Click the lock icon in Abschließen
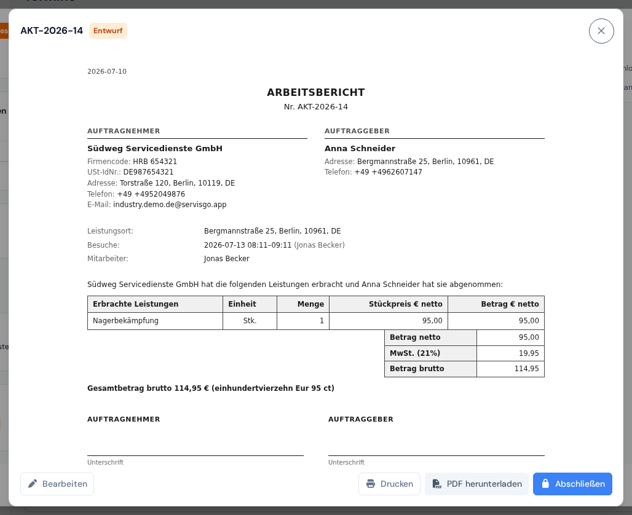Image resolution: width=632 pixels, height=515 pixels. click(545, 484)
